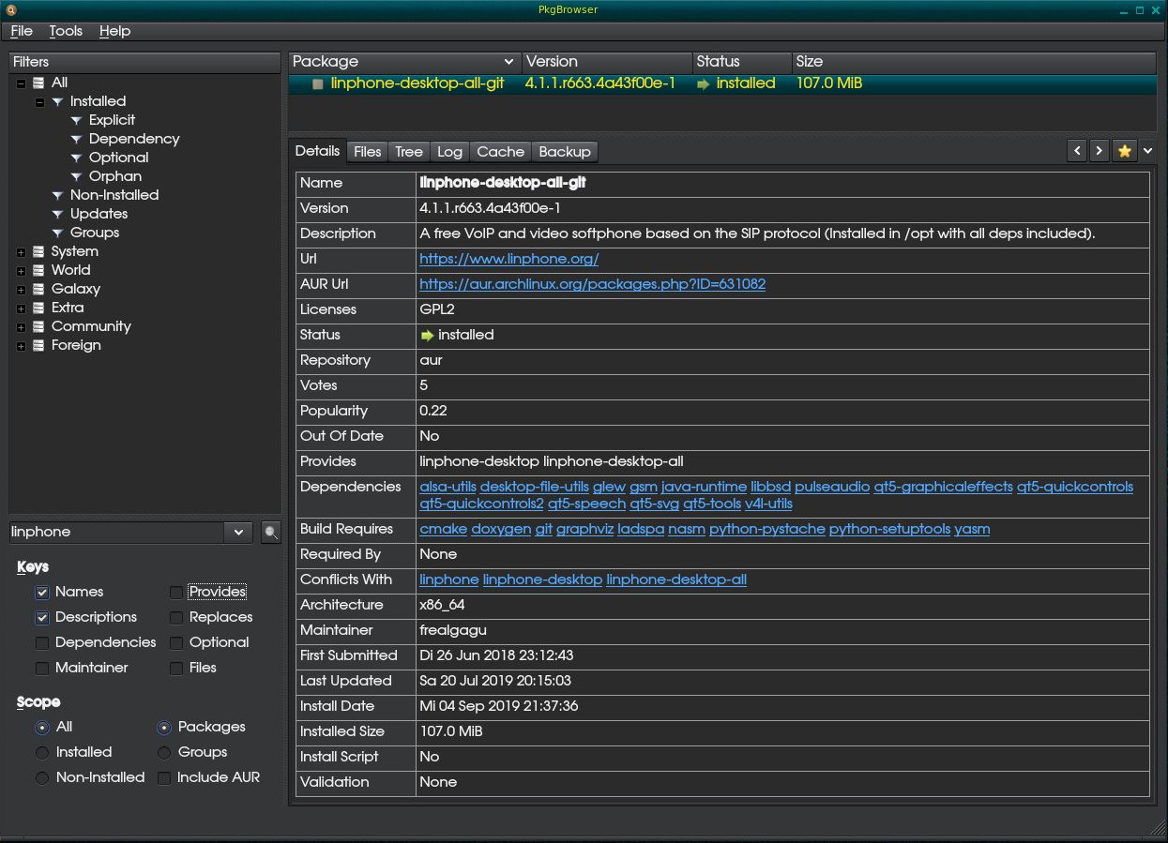
Task: Click the star favorites icon
Action: 1124,151
